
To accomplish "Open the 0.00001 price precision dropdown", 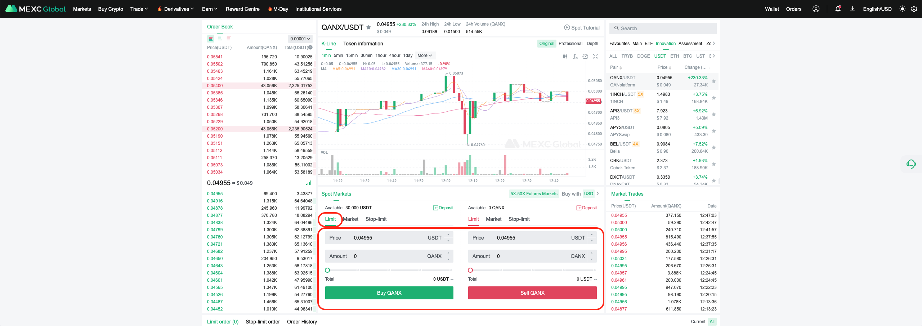I will coord(300,39).
